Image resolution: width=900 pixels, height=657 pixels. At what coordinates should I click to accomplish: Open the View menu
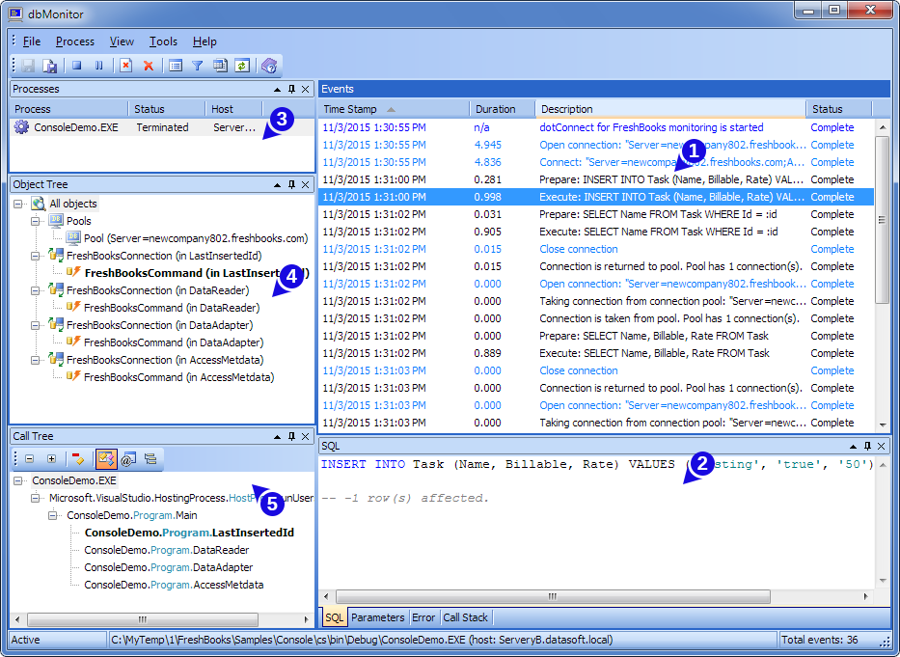point(122,41)
